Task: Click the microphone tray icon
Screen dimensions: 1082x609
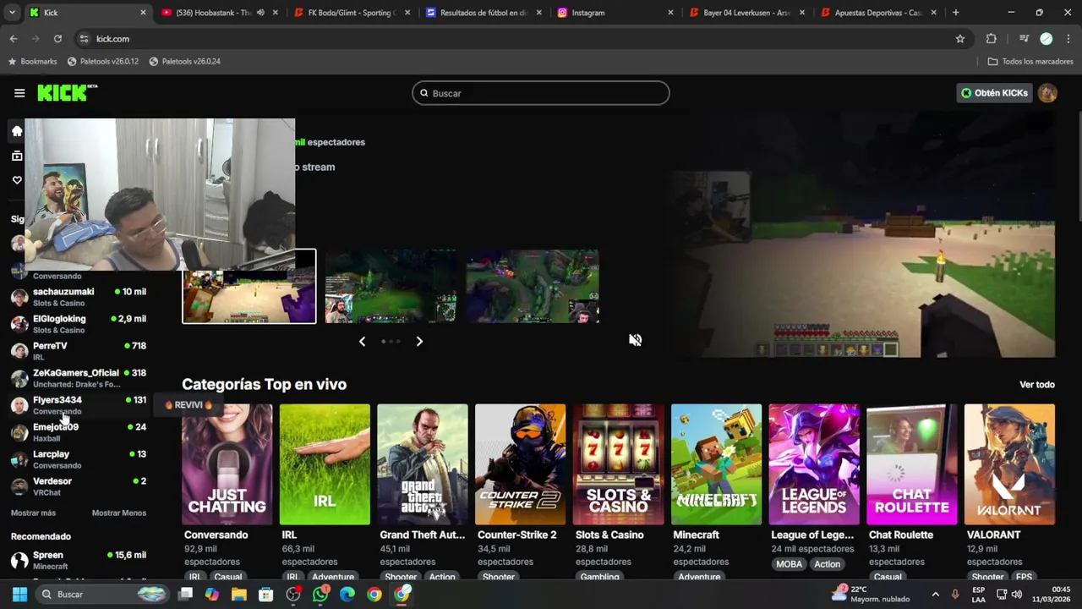Action: [955, 595]
